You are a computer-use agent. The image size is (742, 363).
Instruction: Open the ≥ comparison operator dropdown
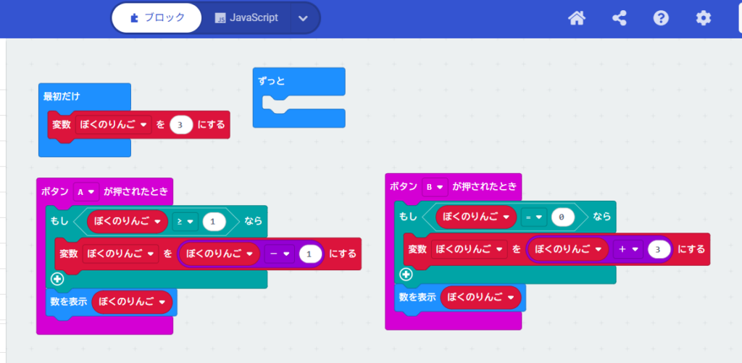pyautogui.click(x=185, y=222)
